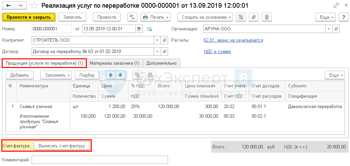Open the Дополнительно tab
This screenshot has height=166, width=350.
click(162, 63)
